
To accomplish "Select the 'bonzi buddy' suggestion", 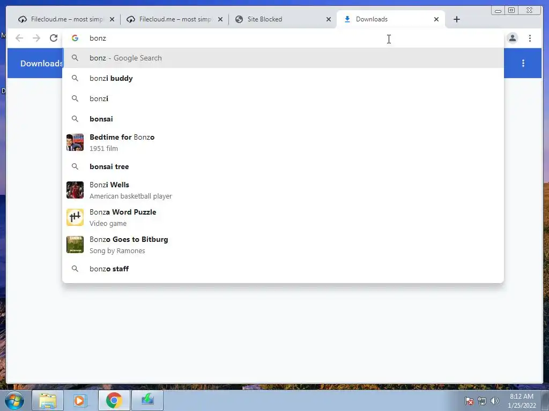I will (x=283, y=78).
